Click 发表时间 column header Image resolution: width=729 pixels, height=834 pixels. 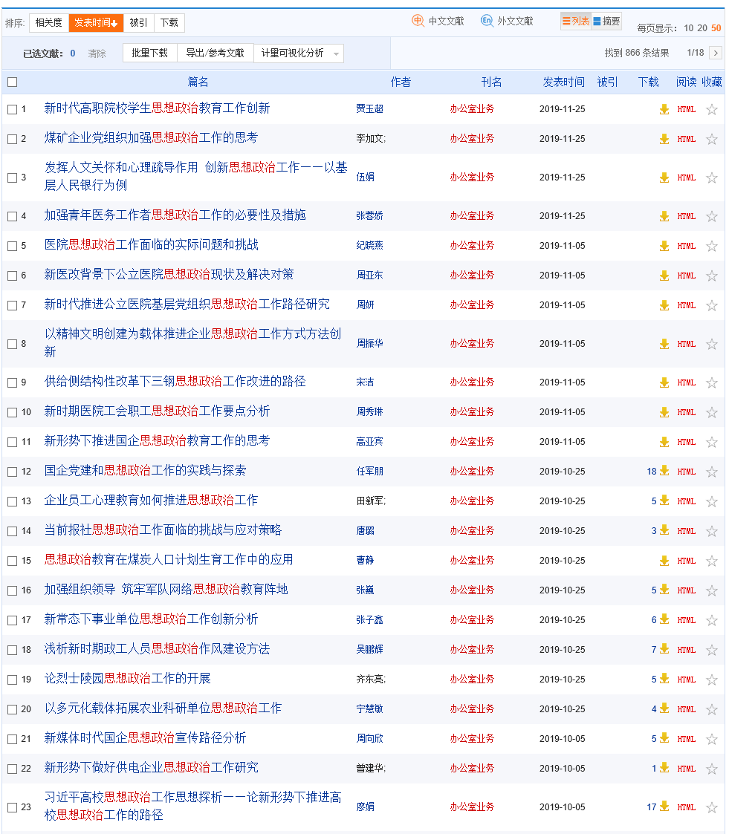563,82
